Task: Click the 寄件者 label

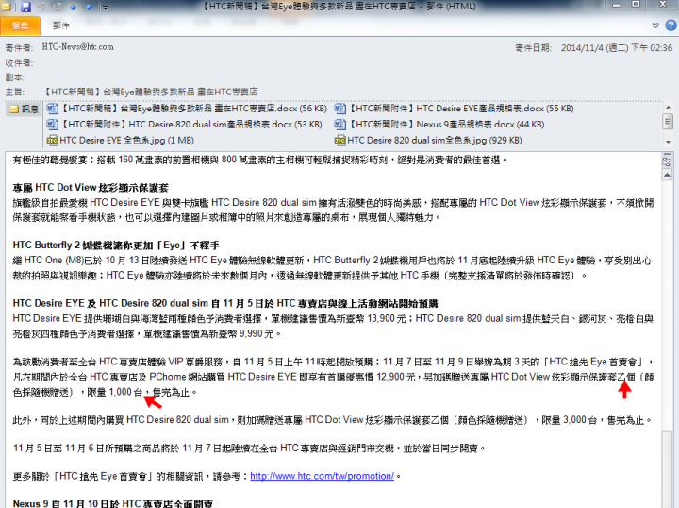Action: coord(19,47)
